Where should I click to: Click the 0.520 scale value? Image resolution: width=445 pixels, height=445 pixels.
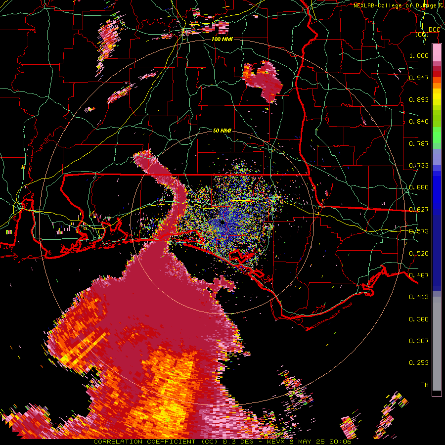click(x=419, y=254)
